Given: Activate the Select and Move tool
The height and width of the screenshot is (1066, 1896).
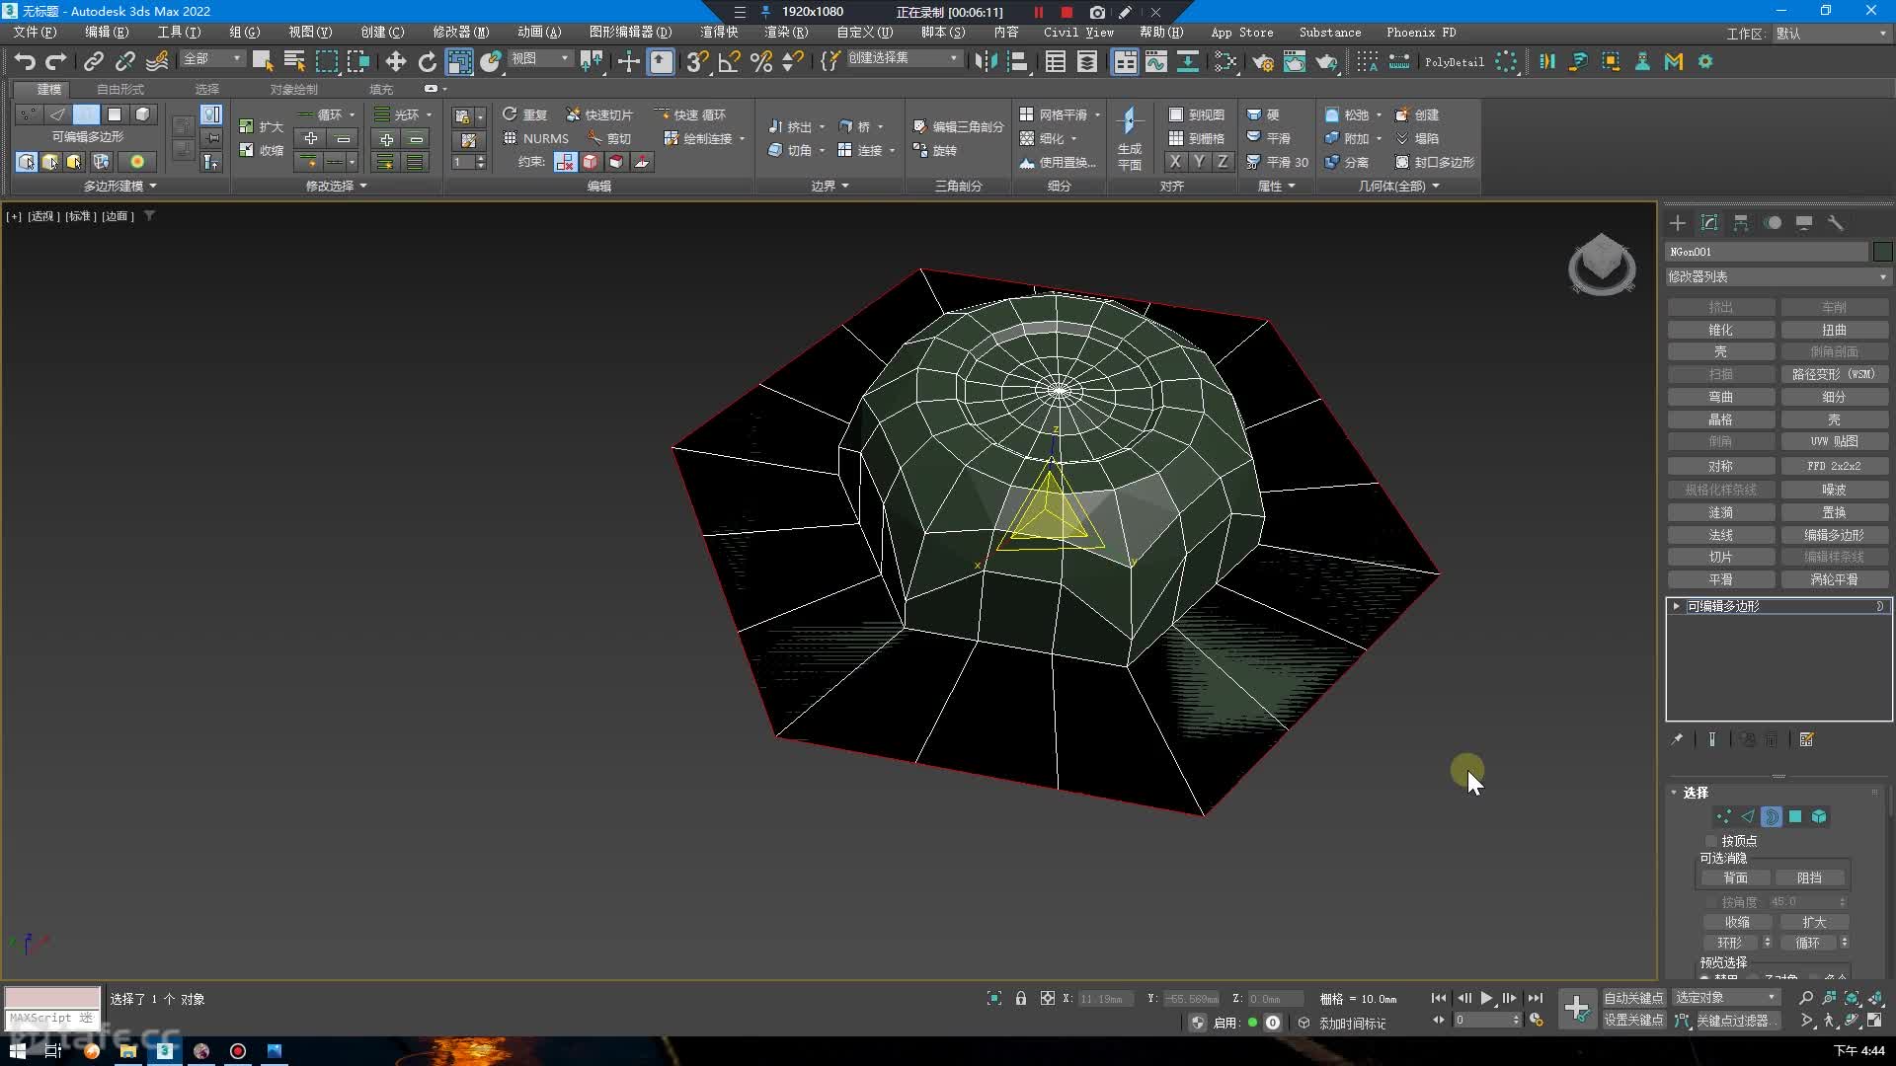Looking at the screenshot, I should 395,61.
